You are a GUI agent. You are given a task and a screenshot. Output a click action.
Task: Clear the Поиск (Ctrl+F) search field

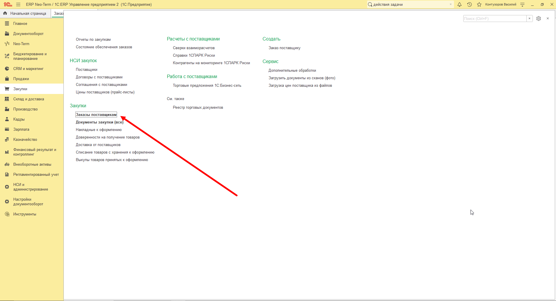[x=529, y=19]
